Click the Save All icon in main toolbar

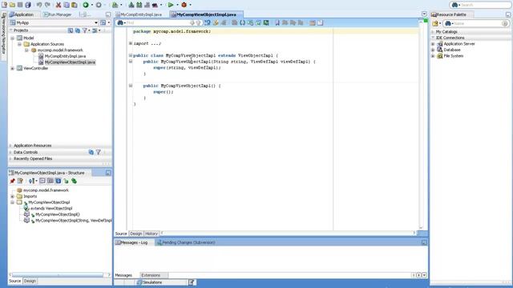click(x=28, y=5)
